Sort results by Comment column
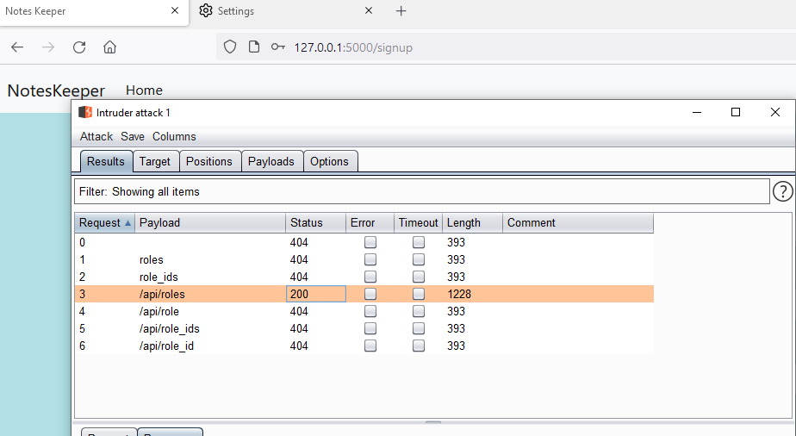The image size is (796, 436). (x=578, y=223)
